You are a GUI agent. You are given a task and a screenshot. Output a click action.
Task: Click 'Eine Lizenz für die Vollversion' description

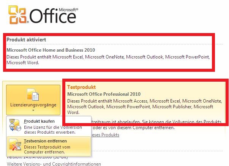point(53,130)
